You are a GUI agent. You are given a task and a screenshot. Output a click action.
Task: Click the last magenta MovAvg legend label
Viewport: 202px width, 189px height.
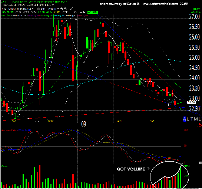click(83, 16)
